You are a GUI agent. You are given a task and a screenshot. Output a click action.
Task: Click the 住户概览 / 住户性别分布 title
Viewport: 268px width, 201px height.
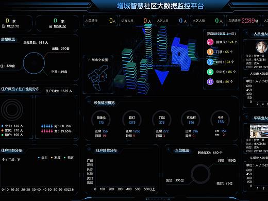tap(20, 89)
